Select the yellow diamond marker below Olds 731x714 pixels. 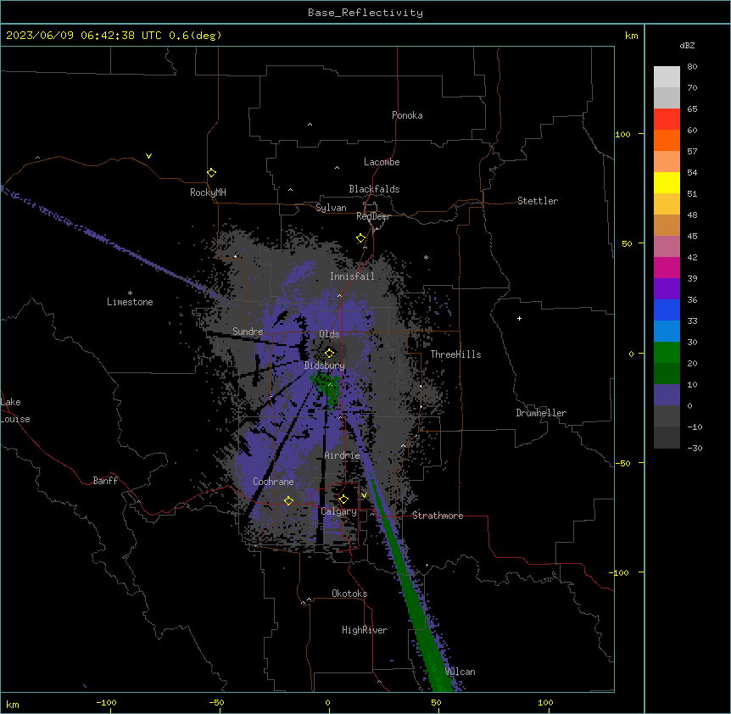point(330,353)
